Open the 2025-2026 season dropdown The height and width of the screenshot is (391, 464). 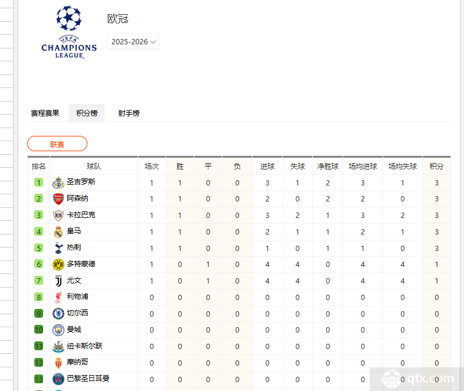click(x=133, y=41)
